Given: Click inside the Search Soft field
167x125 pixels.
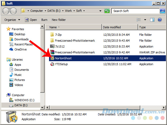Looking at the screenshot, I should [x=135, y=11].
